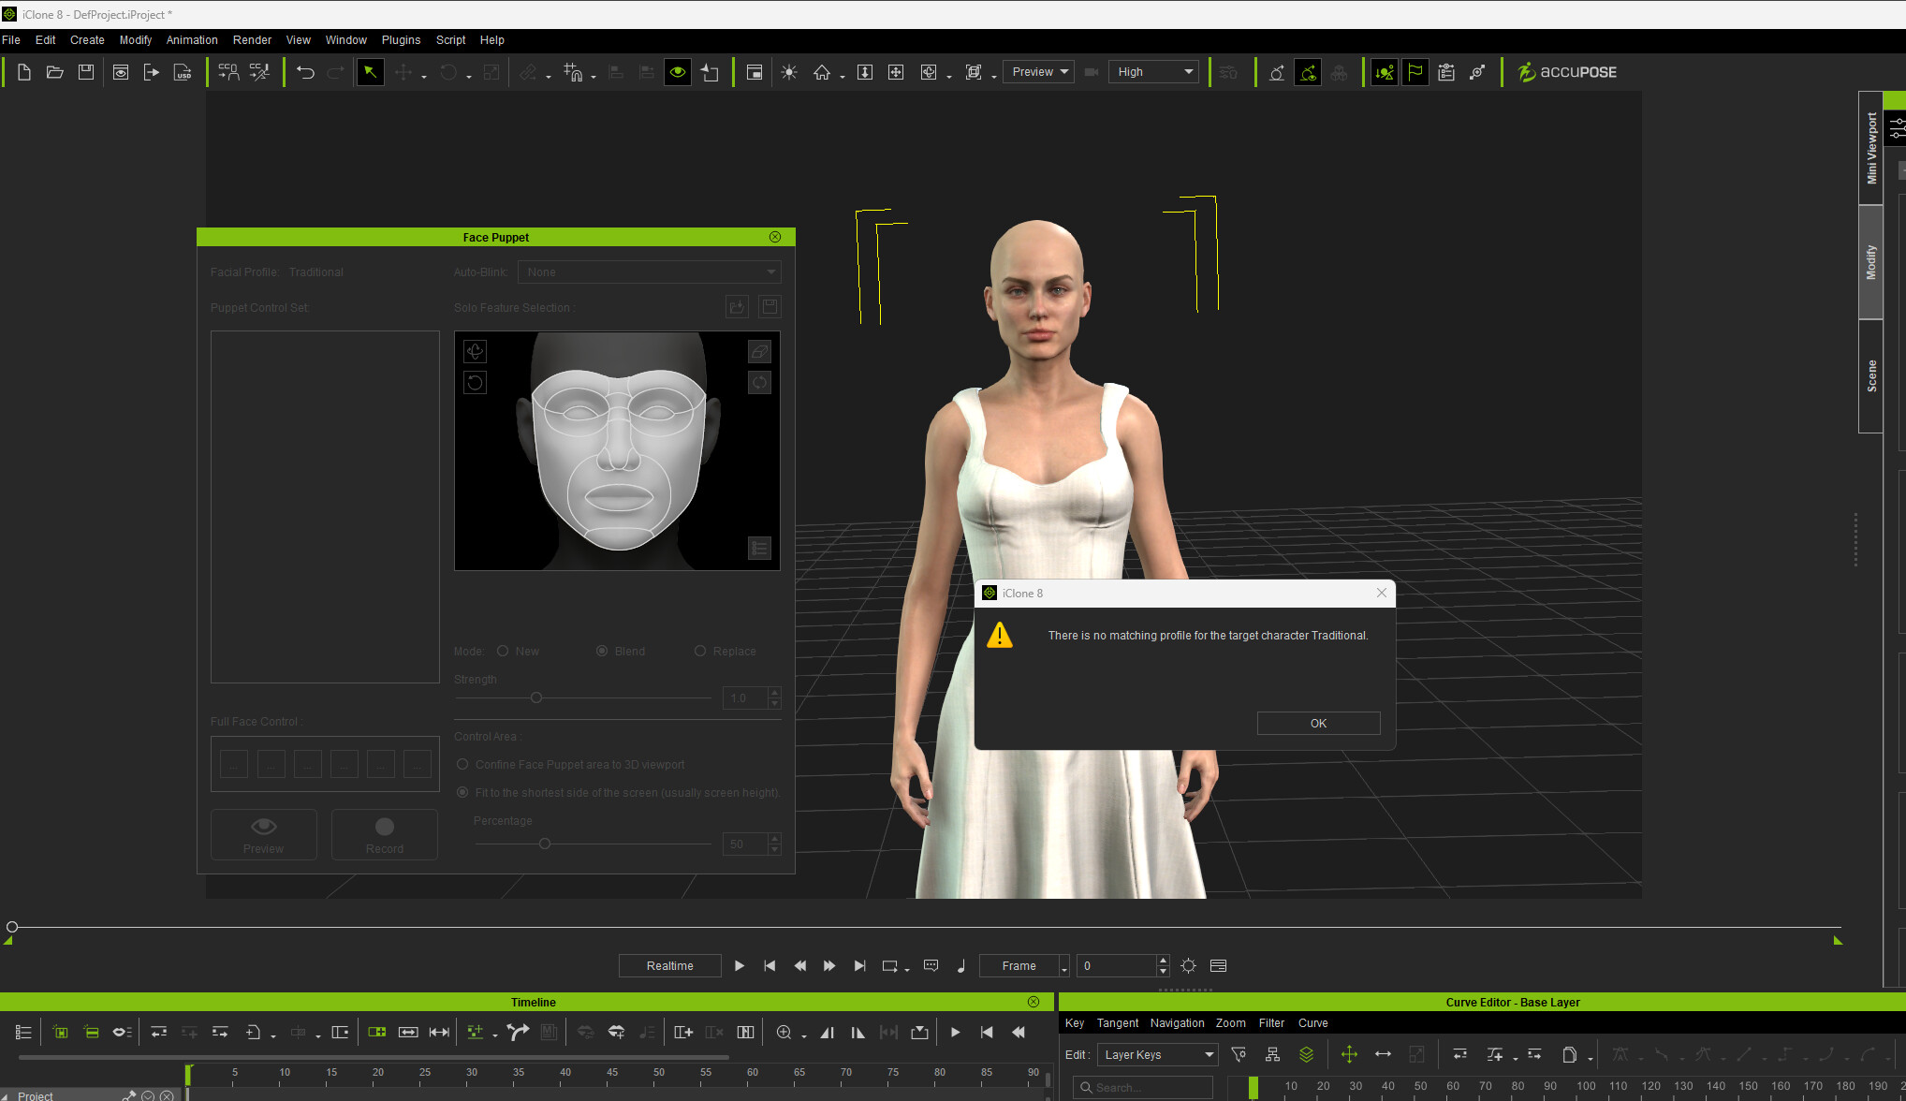The image size is (1906, 1101).
Task: Click the main playback scrubber handle
Action: [12, 927]
